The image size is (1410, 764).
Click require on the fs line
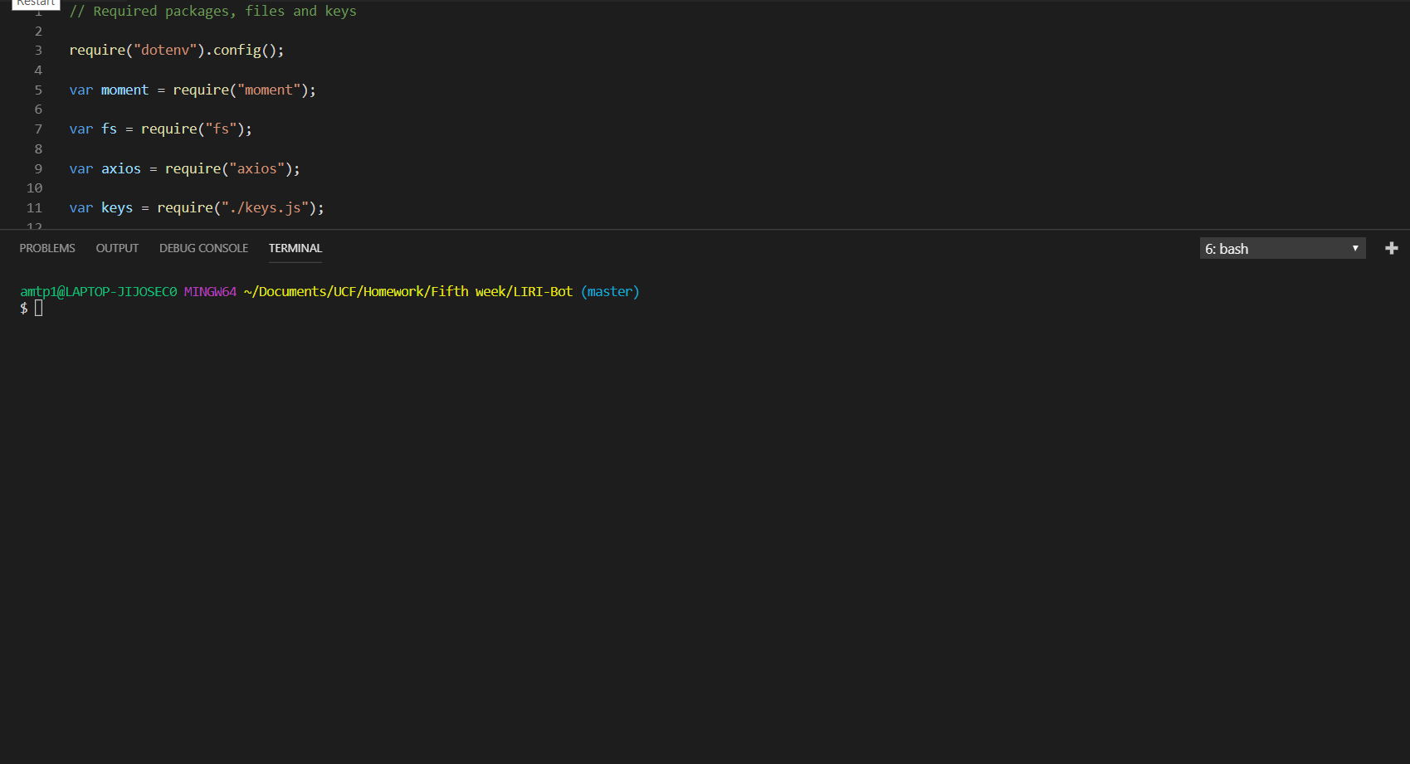169,129
